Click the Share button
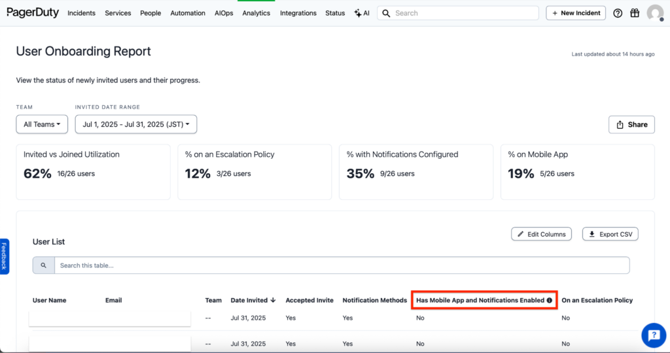The width and height of the screenshot is (670, 353). (x=631, y=124)
